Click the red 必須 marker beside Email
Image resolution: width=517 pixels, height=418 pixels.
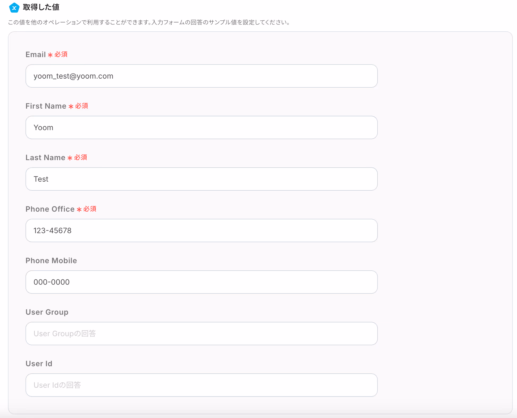pyautogui.click(x=61, y=54)
